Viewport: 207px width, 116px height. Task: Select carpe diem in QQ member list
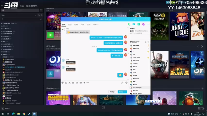coord(136,57)
